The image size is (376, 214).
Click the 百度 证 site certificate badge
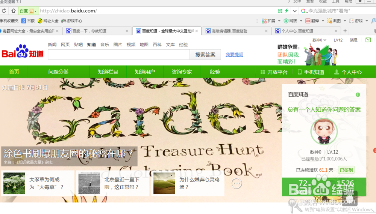pyautogui.click(x=28, y=11)
